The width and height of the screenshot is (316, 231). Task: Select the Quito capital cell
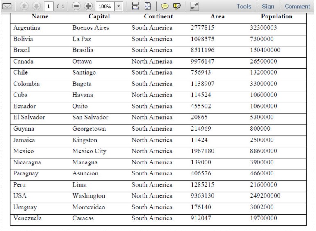[x=80, y=106]
